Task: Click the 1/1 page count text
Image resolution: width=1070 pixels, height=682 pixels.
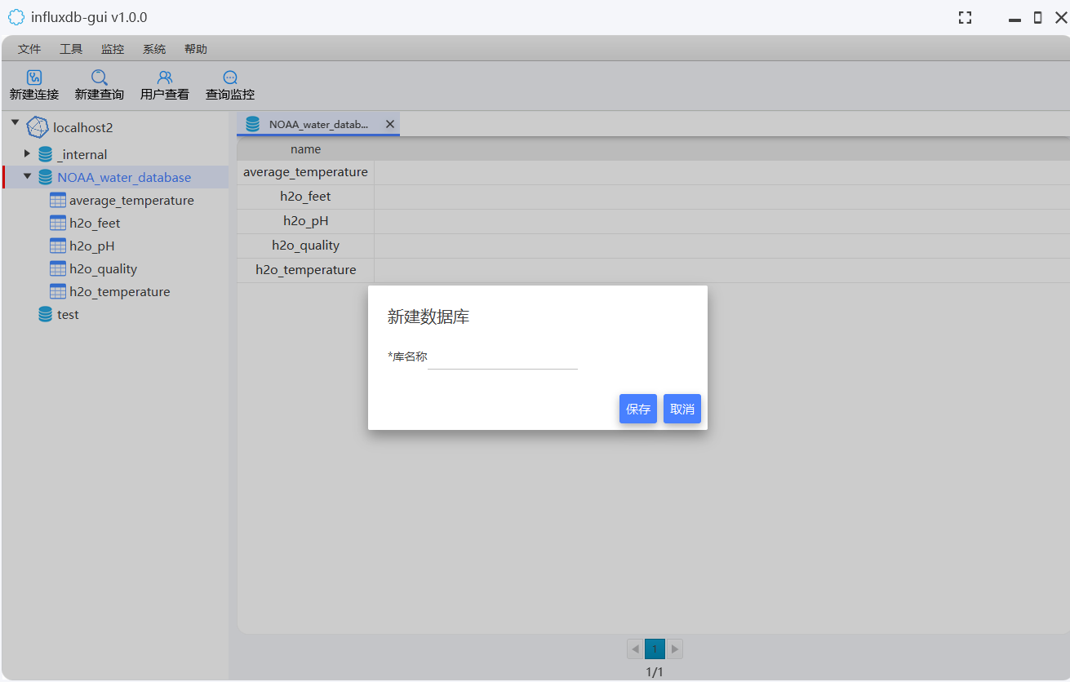Action: 655,672
